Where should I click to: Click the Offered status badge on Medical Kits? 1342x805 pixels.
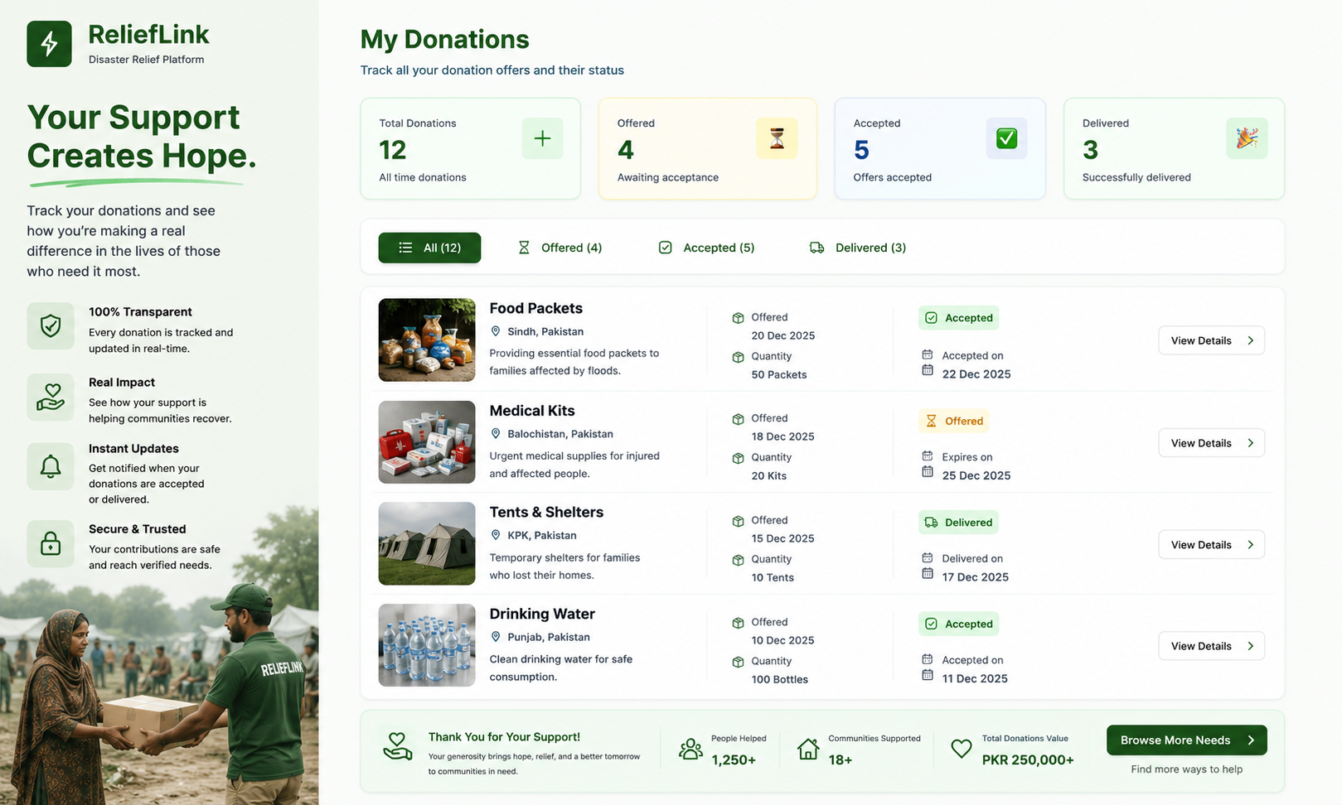(954, 421)
